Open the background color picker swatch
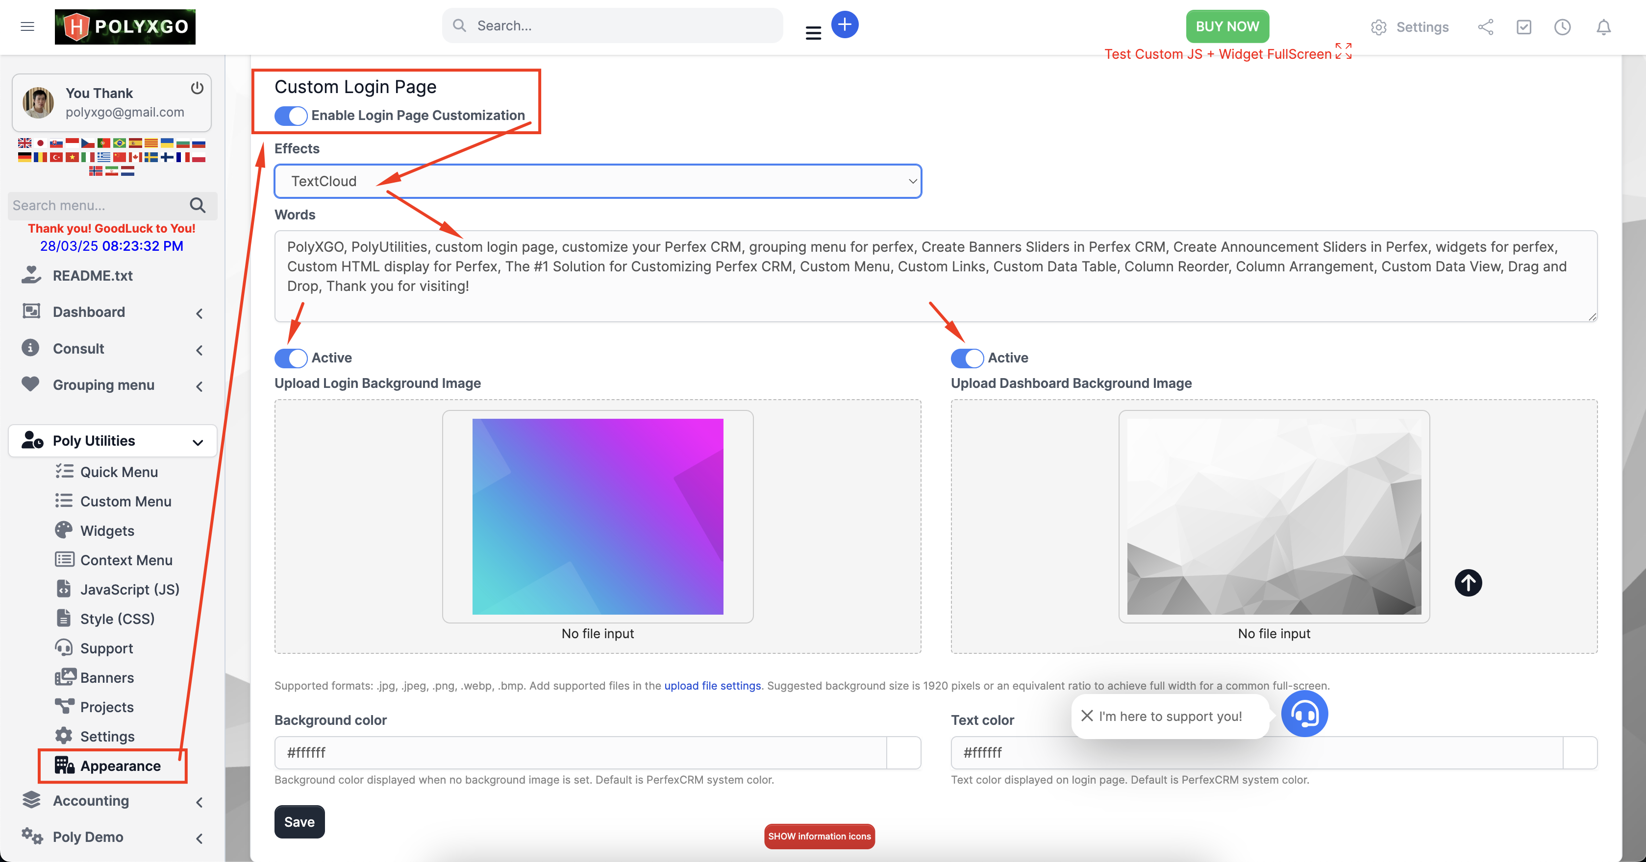The image size is (1646, 862). 904,752
